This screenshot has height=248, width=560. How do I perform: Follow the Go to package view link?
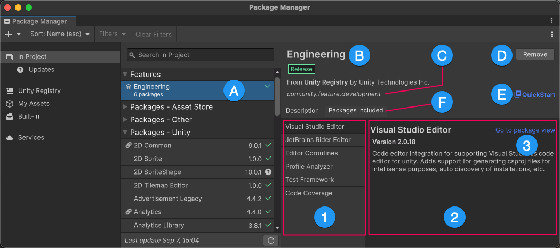click(x=525, y=130)
